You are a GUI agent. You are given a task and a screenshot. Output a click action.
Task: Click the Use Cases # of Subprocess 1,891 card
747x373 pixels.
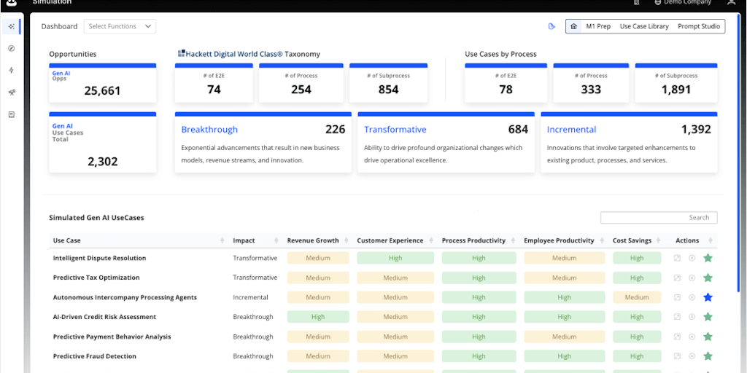[676, 83]
